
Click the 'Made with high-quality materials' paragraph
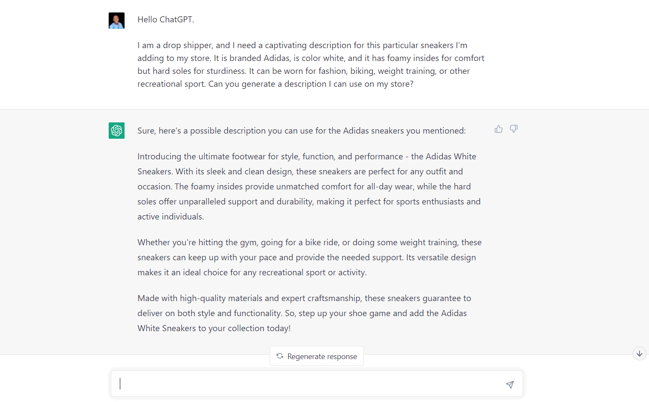pos(304,313)
